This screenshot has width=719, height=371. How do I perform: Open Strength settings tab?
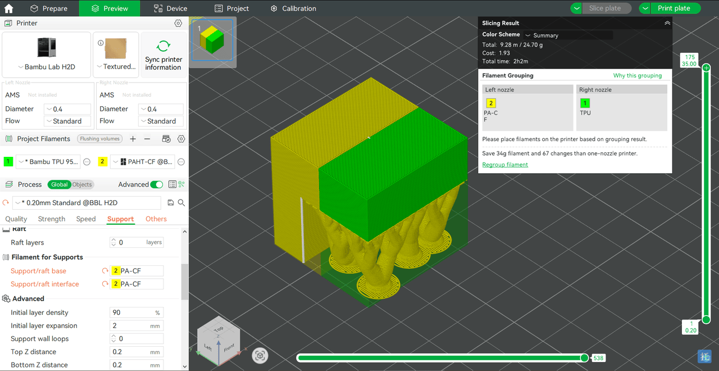coord(52,219)
